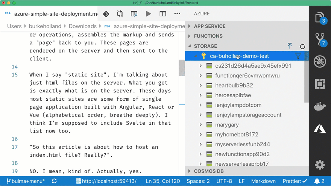
Task: Open the Debug view icon
Action: pyautogui.click(x=320, y=62)
